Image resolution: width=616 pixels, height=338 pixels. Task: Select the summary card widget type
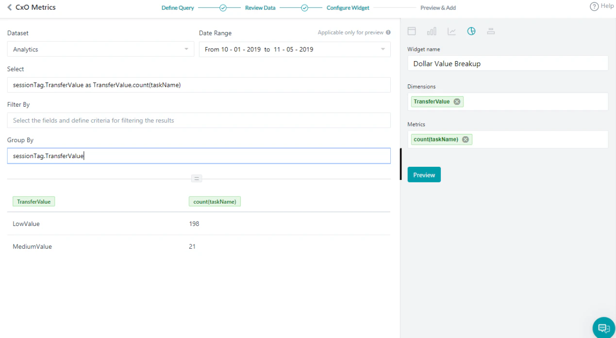[x=491, y=31]
